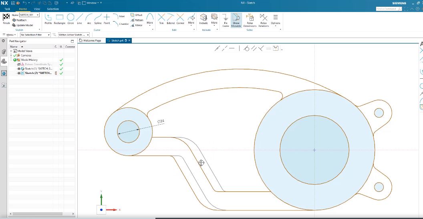
Task: Open the Window dropdown in title bar
Action: coord(92,3)
